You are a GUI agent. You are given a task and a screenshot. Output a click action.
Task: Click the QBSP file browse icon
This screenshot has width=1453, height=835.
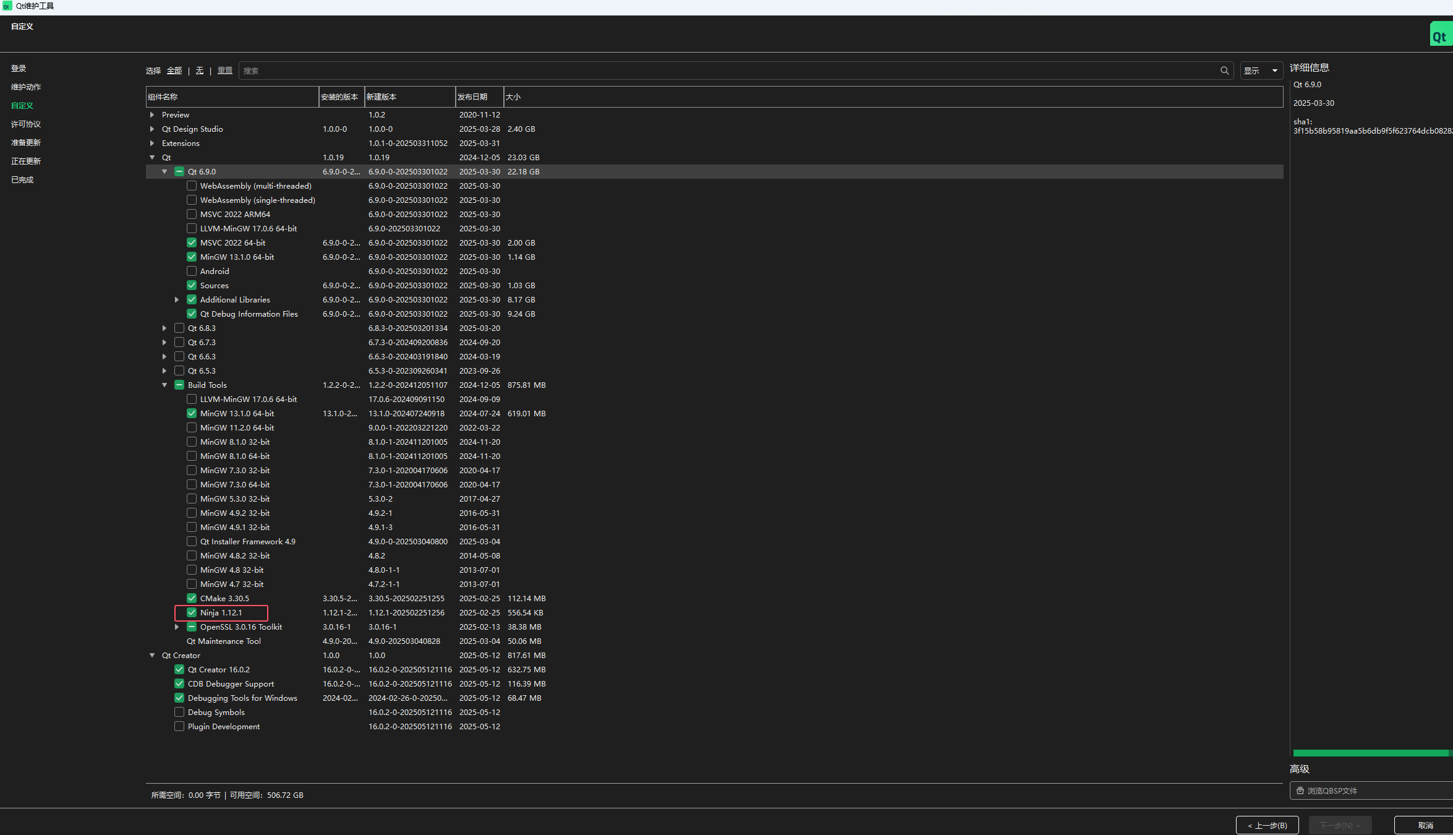click(1300, 790)
